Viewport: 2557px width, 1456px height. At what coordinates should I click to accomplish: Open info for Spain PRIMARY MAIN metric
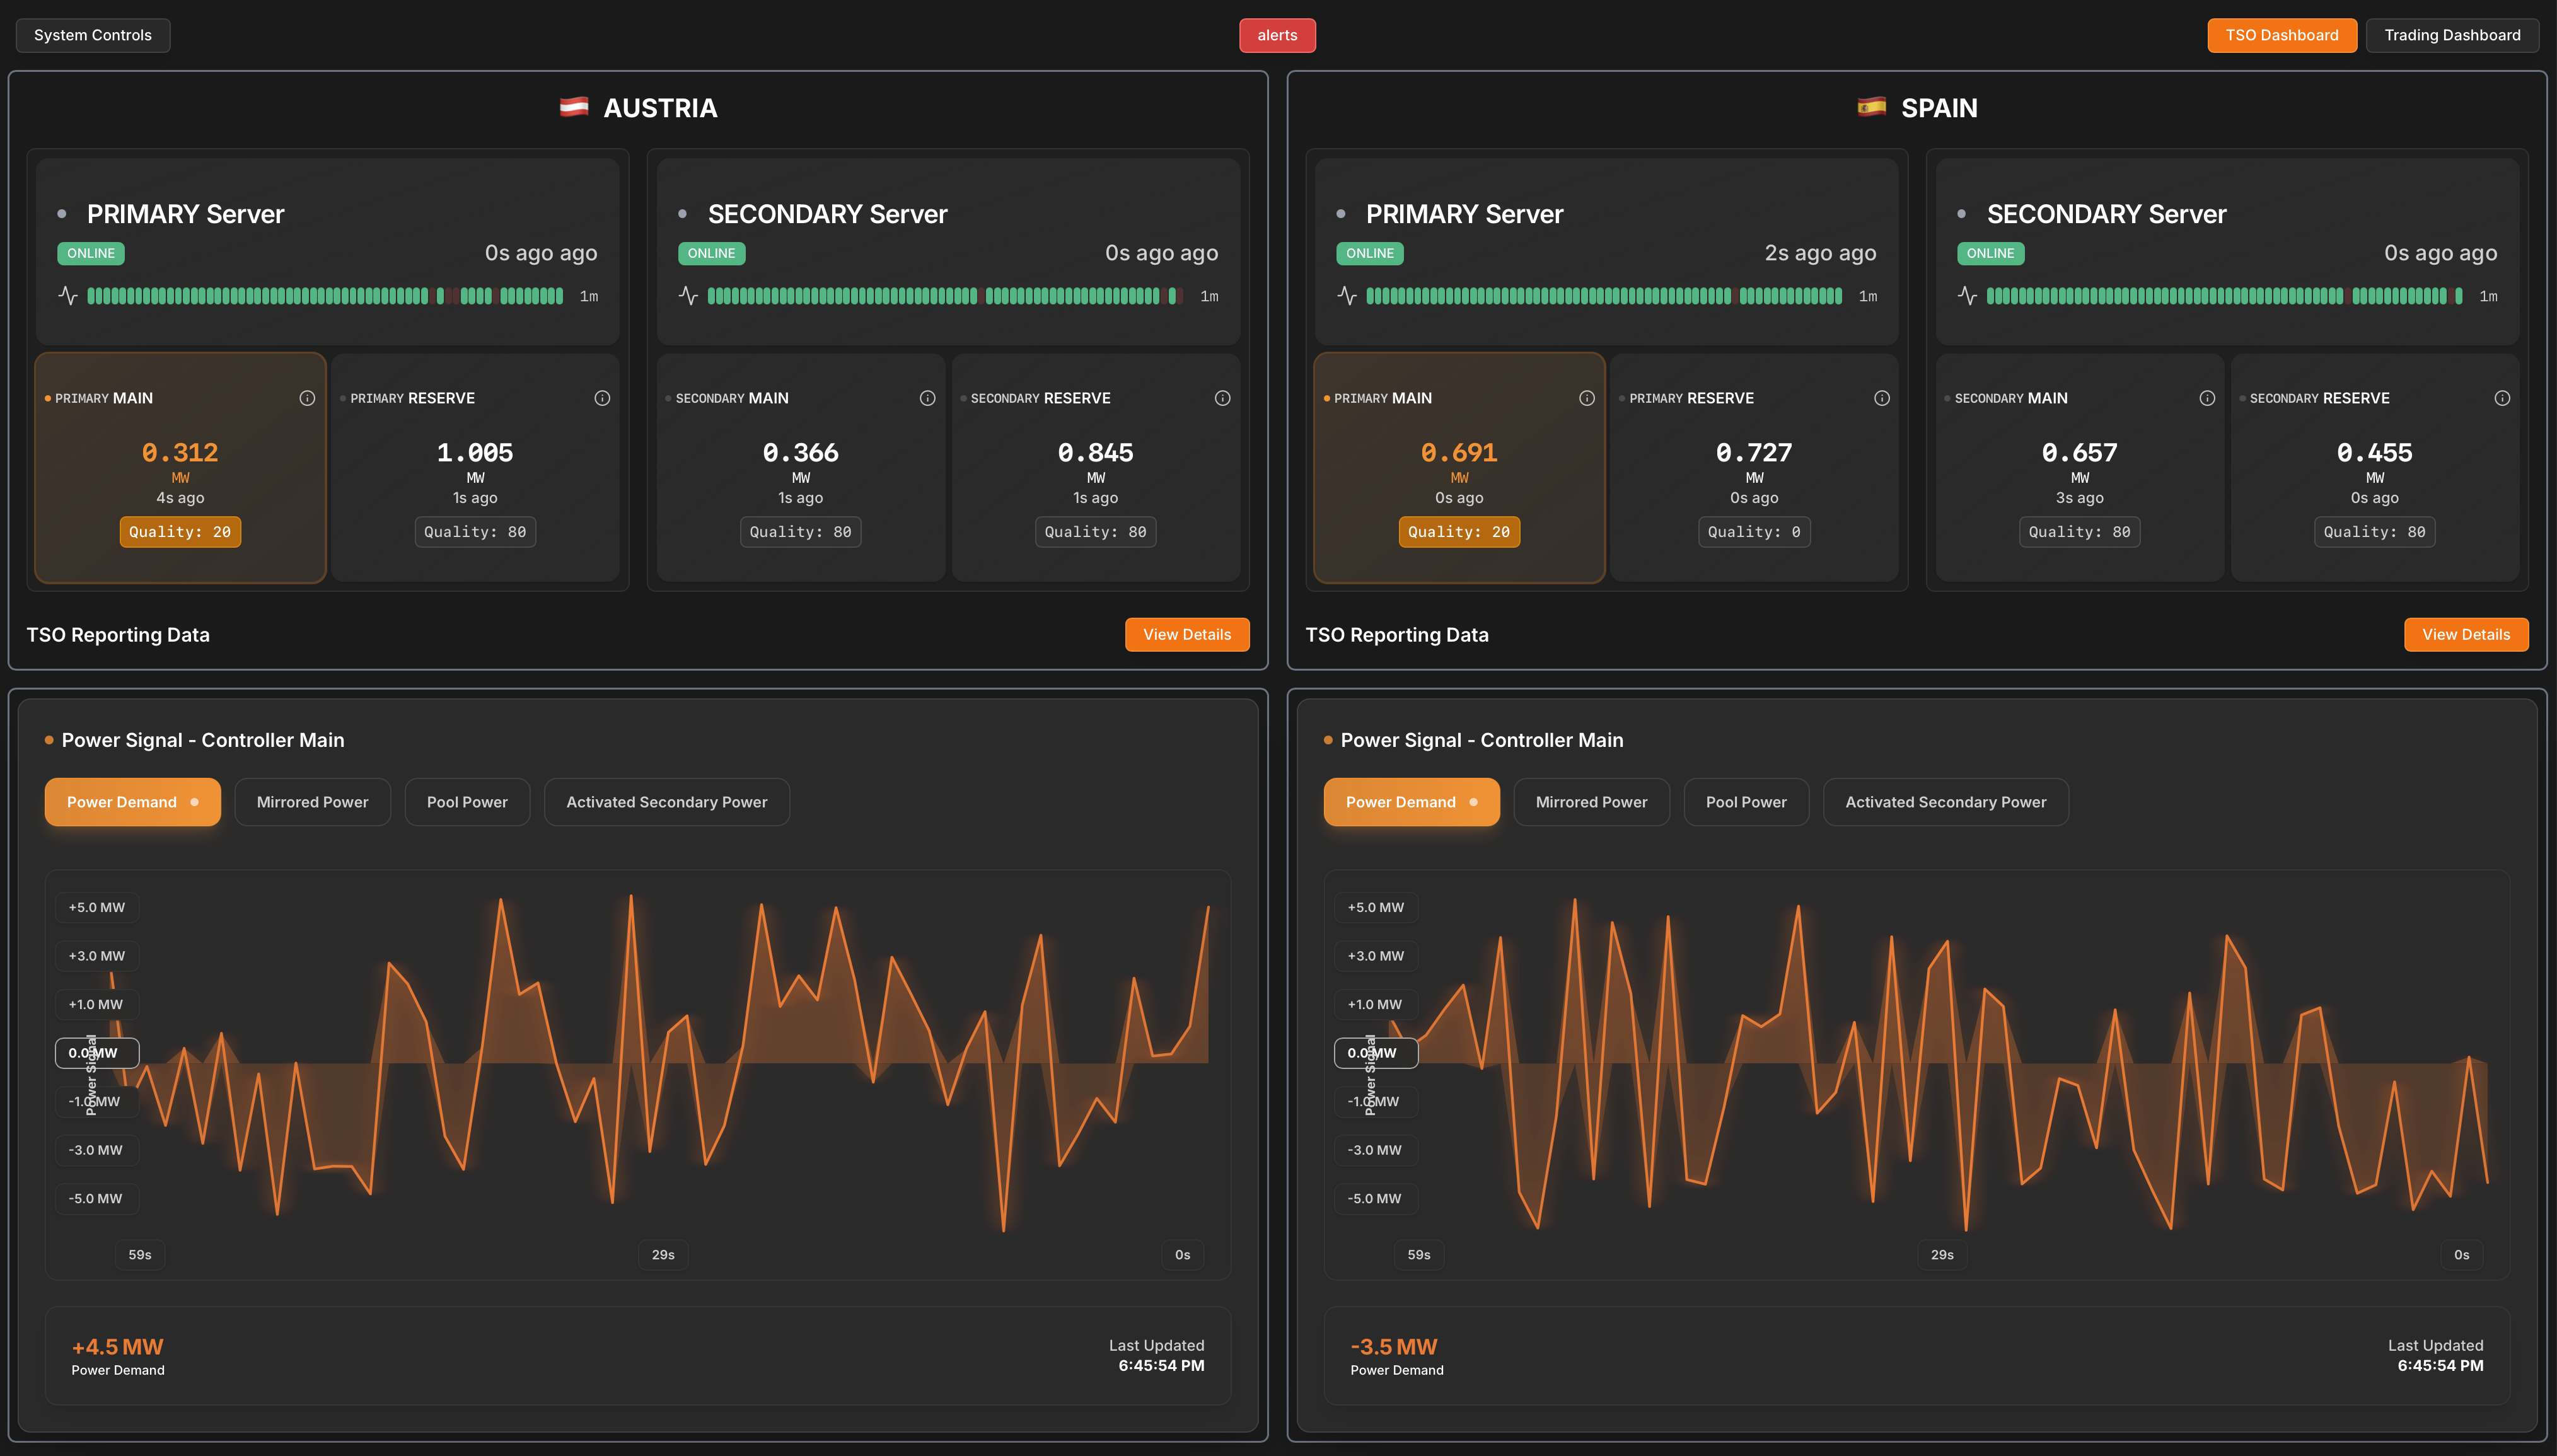coord(1587,397)
